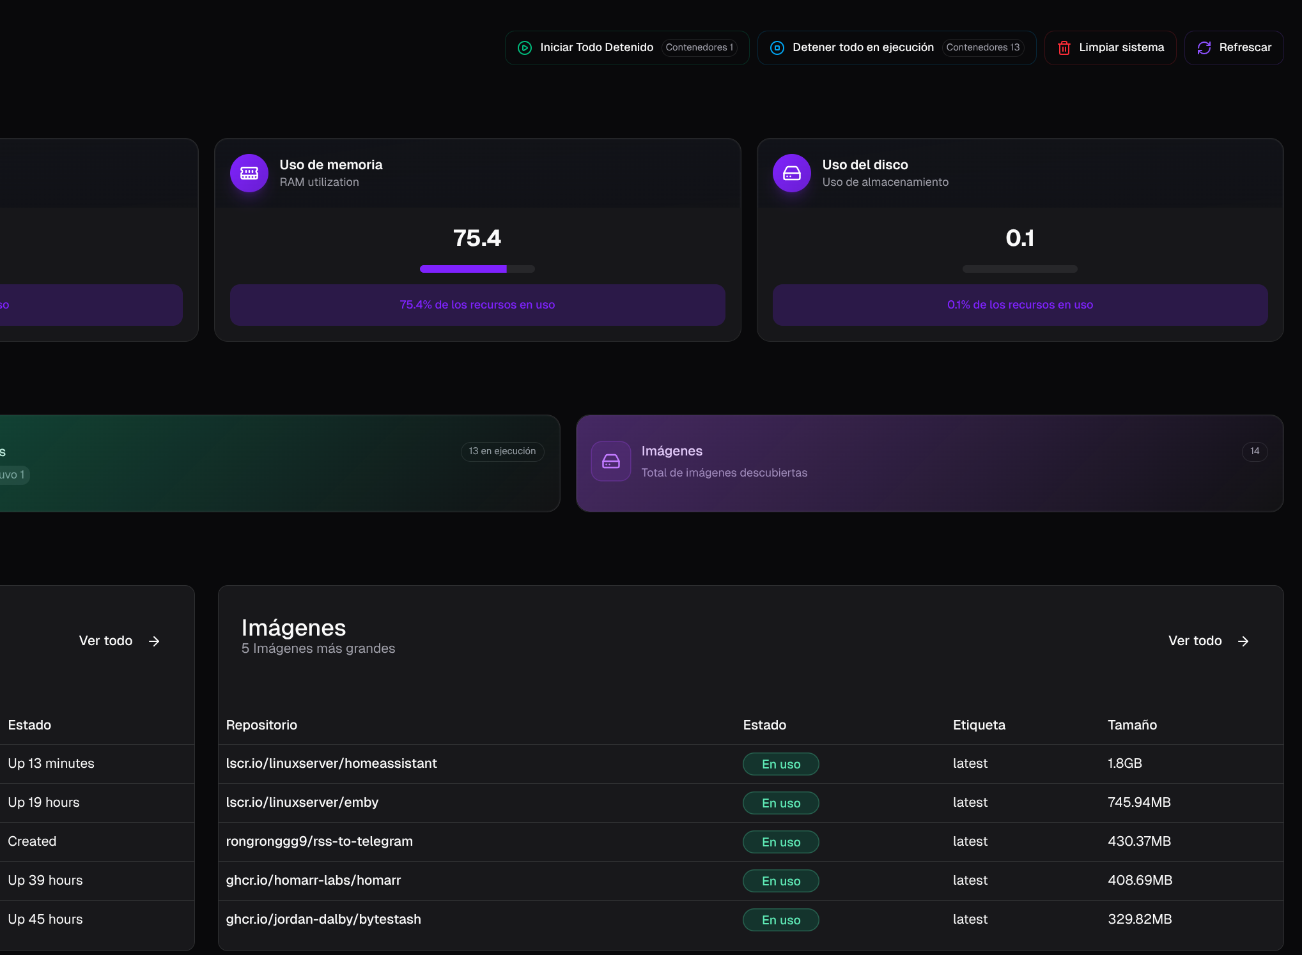Image resolution: width=1302 pixels, height=955 pixels.
Task: Click the memory usage progress bar
Action: click(x=477, y=269)
